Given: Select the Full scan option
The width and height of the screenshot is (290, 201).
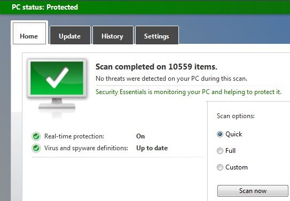Looking at the screenshot, I should [220, 151].
